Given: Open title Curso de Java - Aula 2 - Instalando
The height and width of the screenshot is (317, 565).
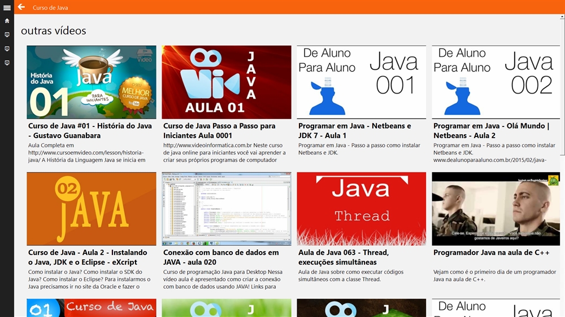Looking at the screenshot, I should coord(88,257).
